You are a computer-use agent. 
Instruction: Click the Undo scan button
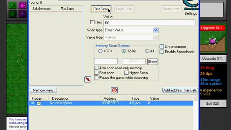point(171,9)
